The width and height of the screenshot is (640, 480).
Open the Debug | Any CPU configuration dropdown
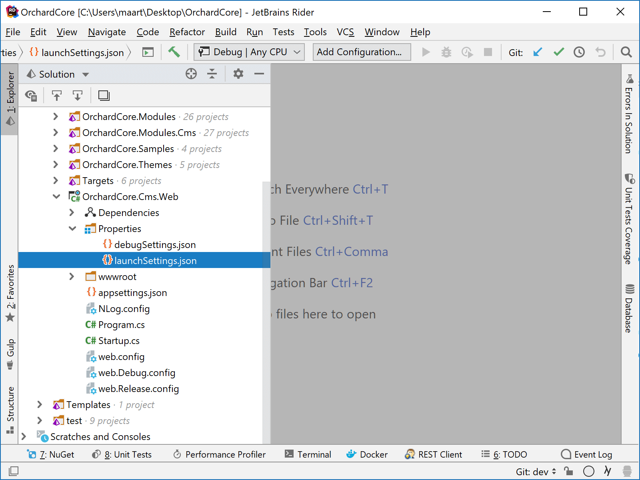pyautogui.click(x=249, y=52)
